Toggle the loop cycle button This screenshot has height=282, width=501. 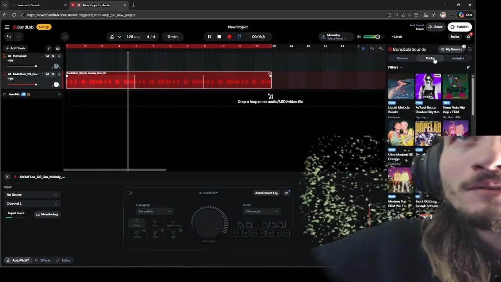coord(239,37)
